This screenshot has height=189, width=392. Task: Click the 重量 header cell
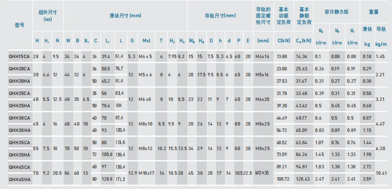pos(373,12)
